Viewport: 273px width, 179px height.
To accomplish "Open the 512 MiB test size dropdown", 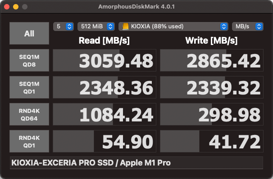I will 96,27.
